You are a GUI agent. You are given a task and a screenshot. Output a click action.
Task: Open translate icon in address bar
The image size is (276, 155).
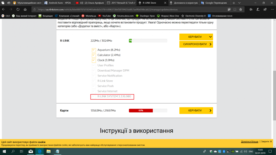(229, 9)
